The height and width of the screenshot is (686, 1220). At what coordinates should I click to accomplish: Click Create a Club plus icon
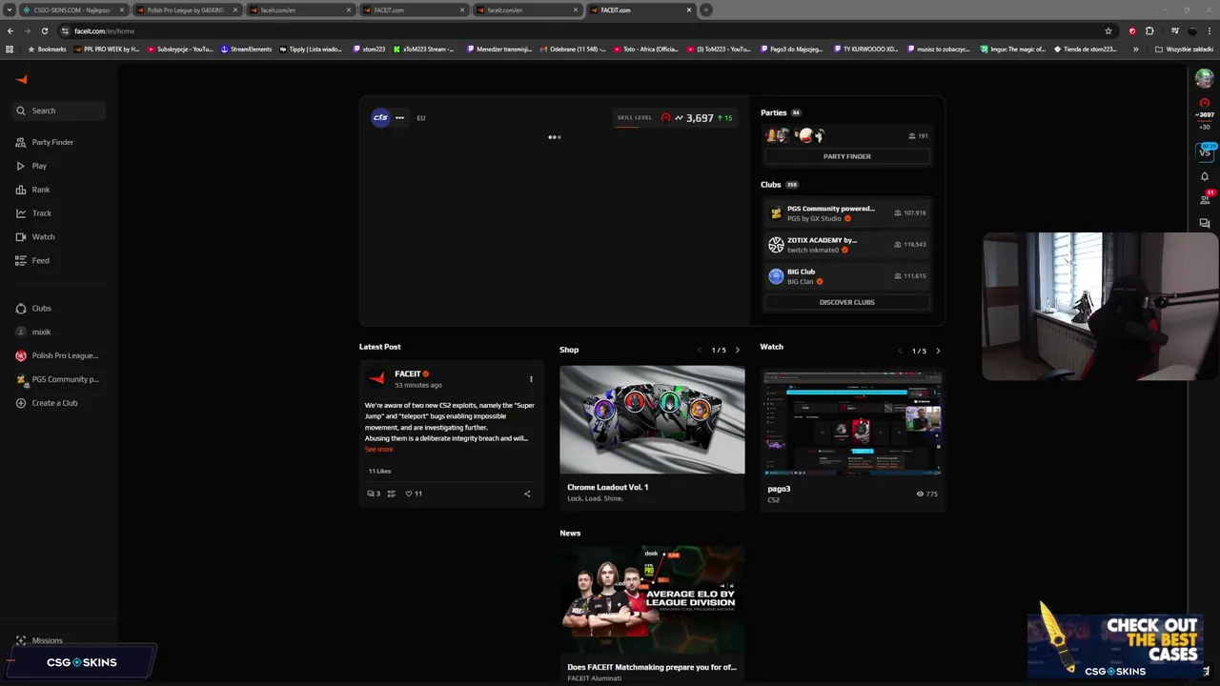[x=21, y=403]
